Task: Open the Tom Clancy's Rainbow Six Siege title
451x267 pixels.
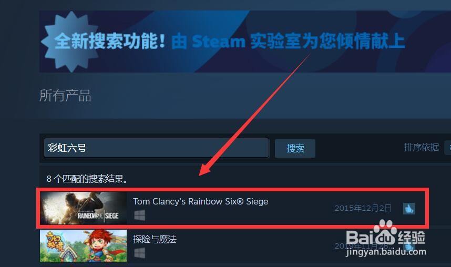Action: click(200, 201)
